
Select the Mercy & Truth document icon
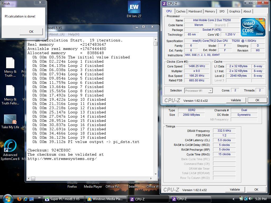pos(10,67)
